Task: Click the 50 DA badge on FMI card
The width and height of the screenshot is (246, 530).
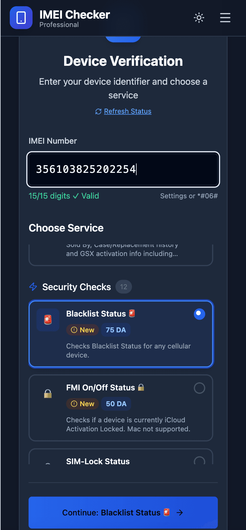Action: [116, 404]
